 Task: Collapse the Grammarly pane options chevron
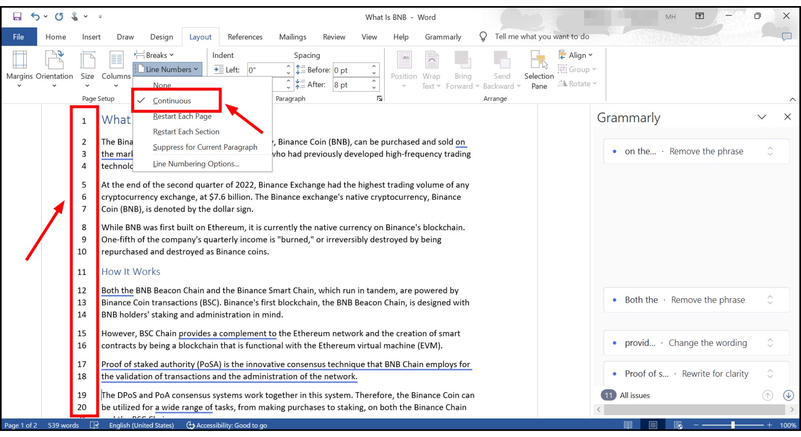[x=762, y=117]
